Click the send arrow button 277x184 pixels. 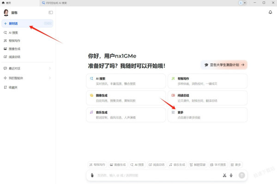241,175
